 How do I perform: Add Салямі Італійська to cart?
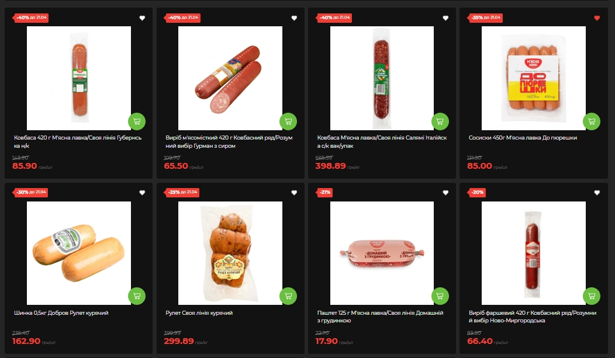coord(440,121)
